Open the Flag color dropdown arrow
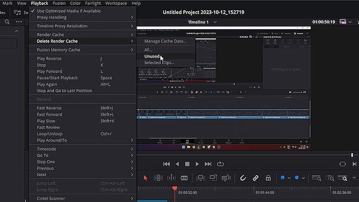359x202 pixels. (x=289, y=178)
